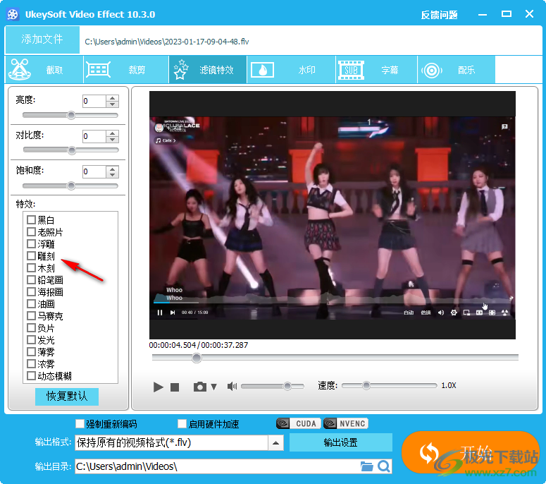Click the NVENC badge
Image resolution: width=546 pixels, height=484 pixels.
tap(346, 423)
